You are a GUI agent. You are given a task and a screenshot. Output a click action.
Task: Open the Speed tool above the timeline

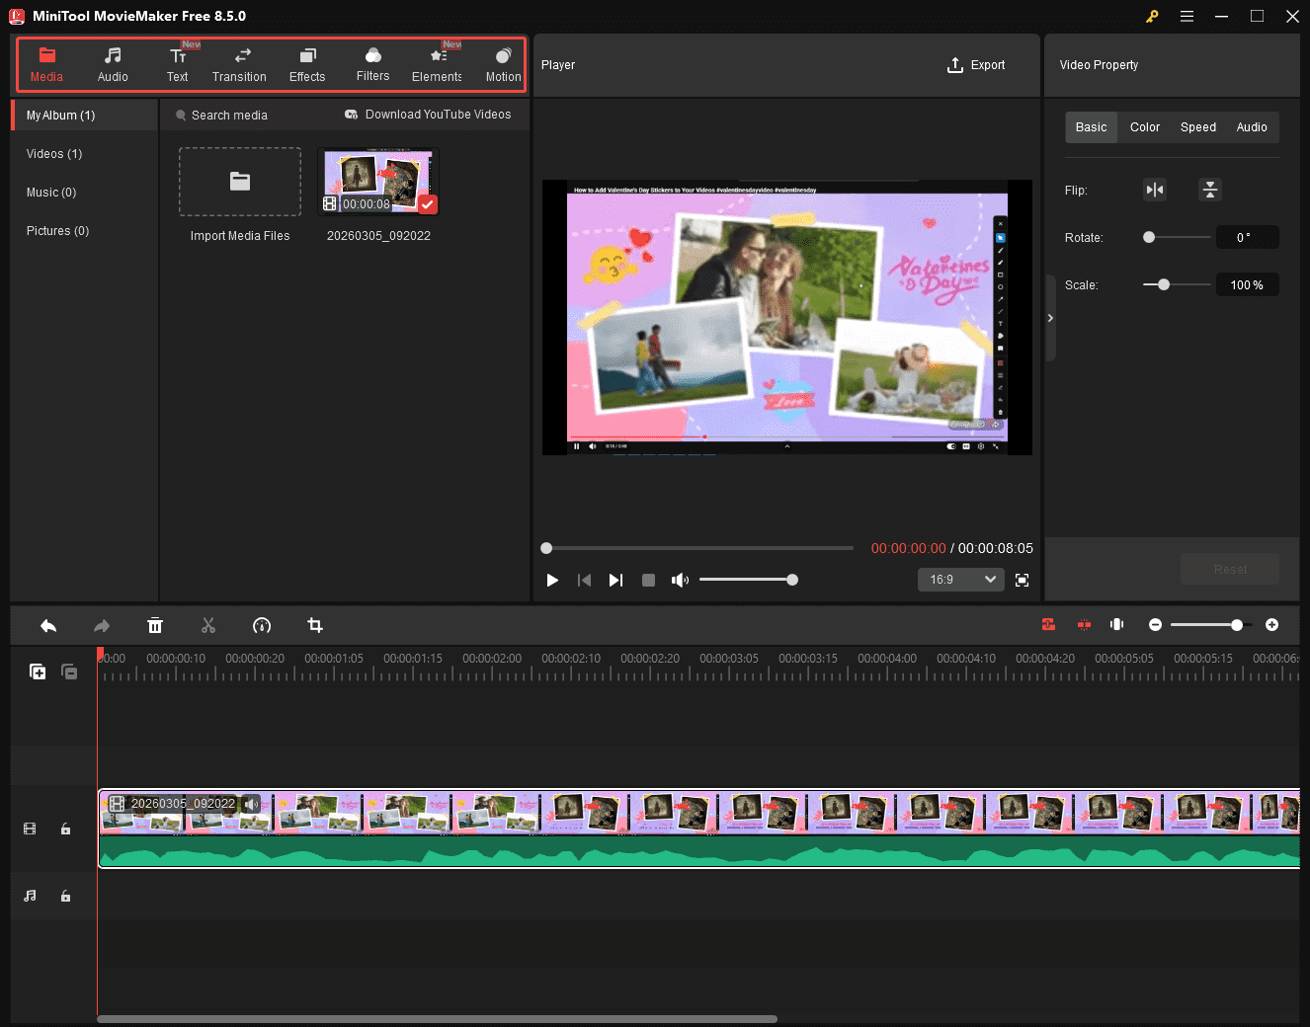(x=262, y=625)
